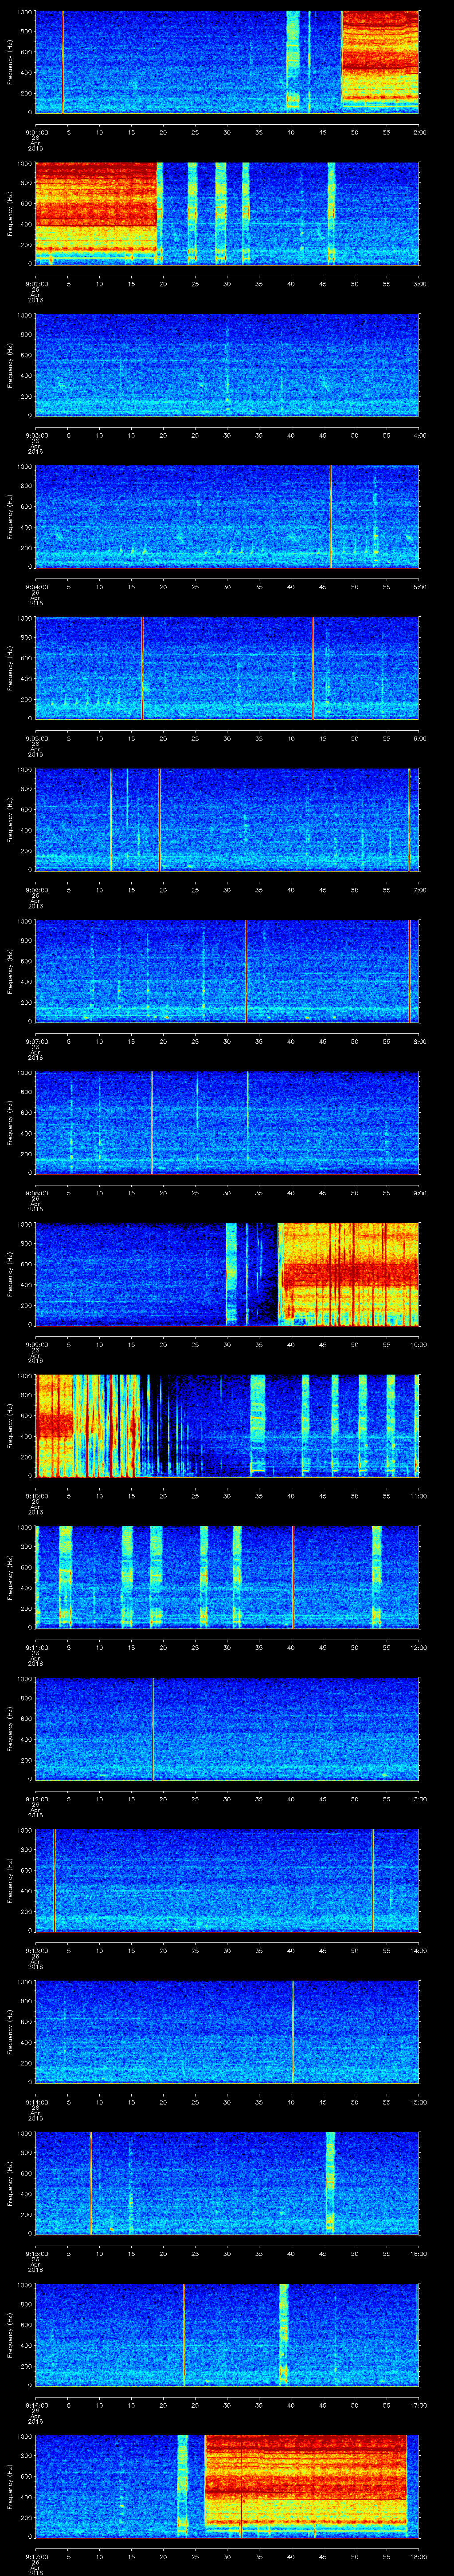Click the "9:15:00" start time label

36,2254
